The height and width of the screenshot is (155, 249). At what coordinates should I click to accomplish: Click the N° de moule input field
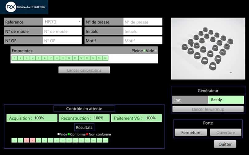pyautogui.click(x=62, y=31)
